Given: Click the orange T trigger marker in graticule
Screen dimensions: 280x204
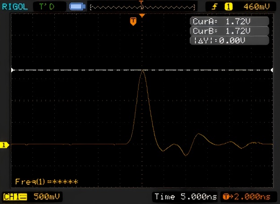Looking at the screenshot, I should (133, 21).
